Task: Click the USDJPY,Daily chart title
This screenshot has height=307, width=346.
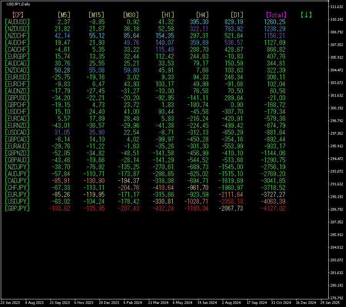Action: (18, 4)
